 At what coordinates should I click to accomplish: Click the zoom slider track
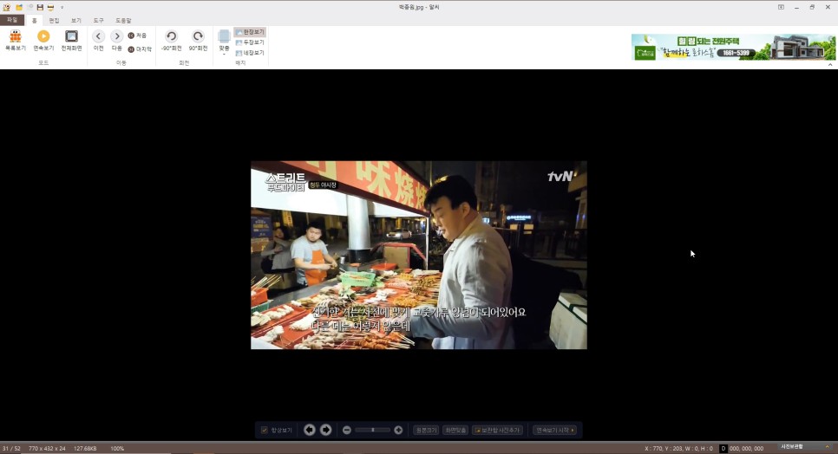point(372,430)
